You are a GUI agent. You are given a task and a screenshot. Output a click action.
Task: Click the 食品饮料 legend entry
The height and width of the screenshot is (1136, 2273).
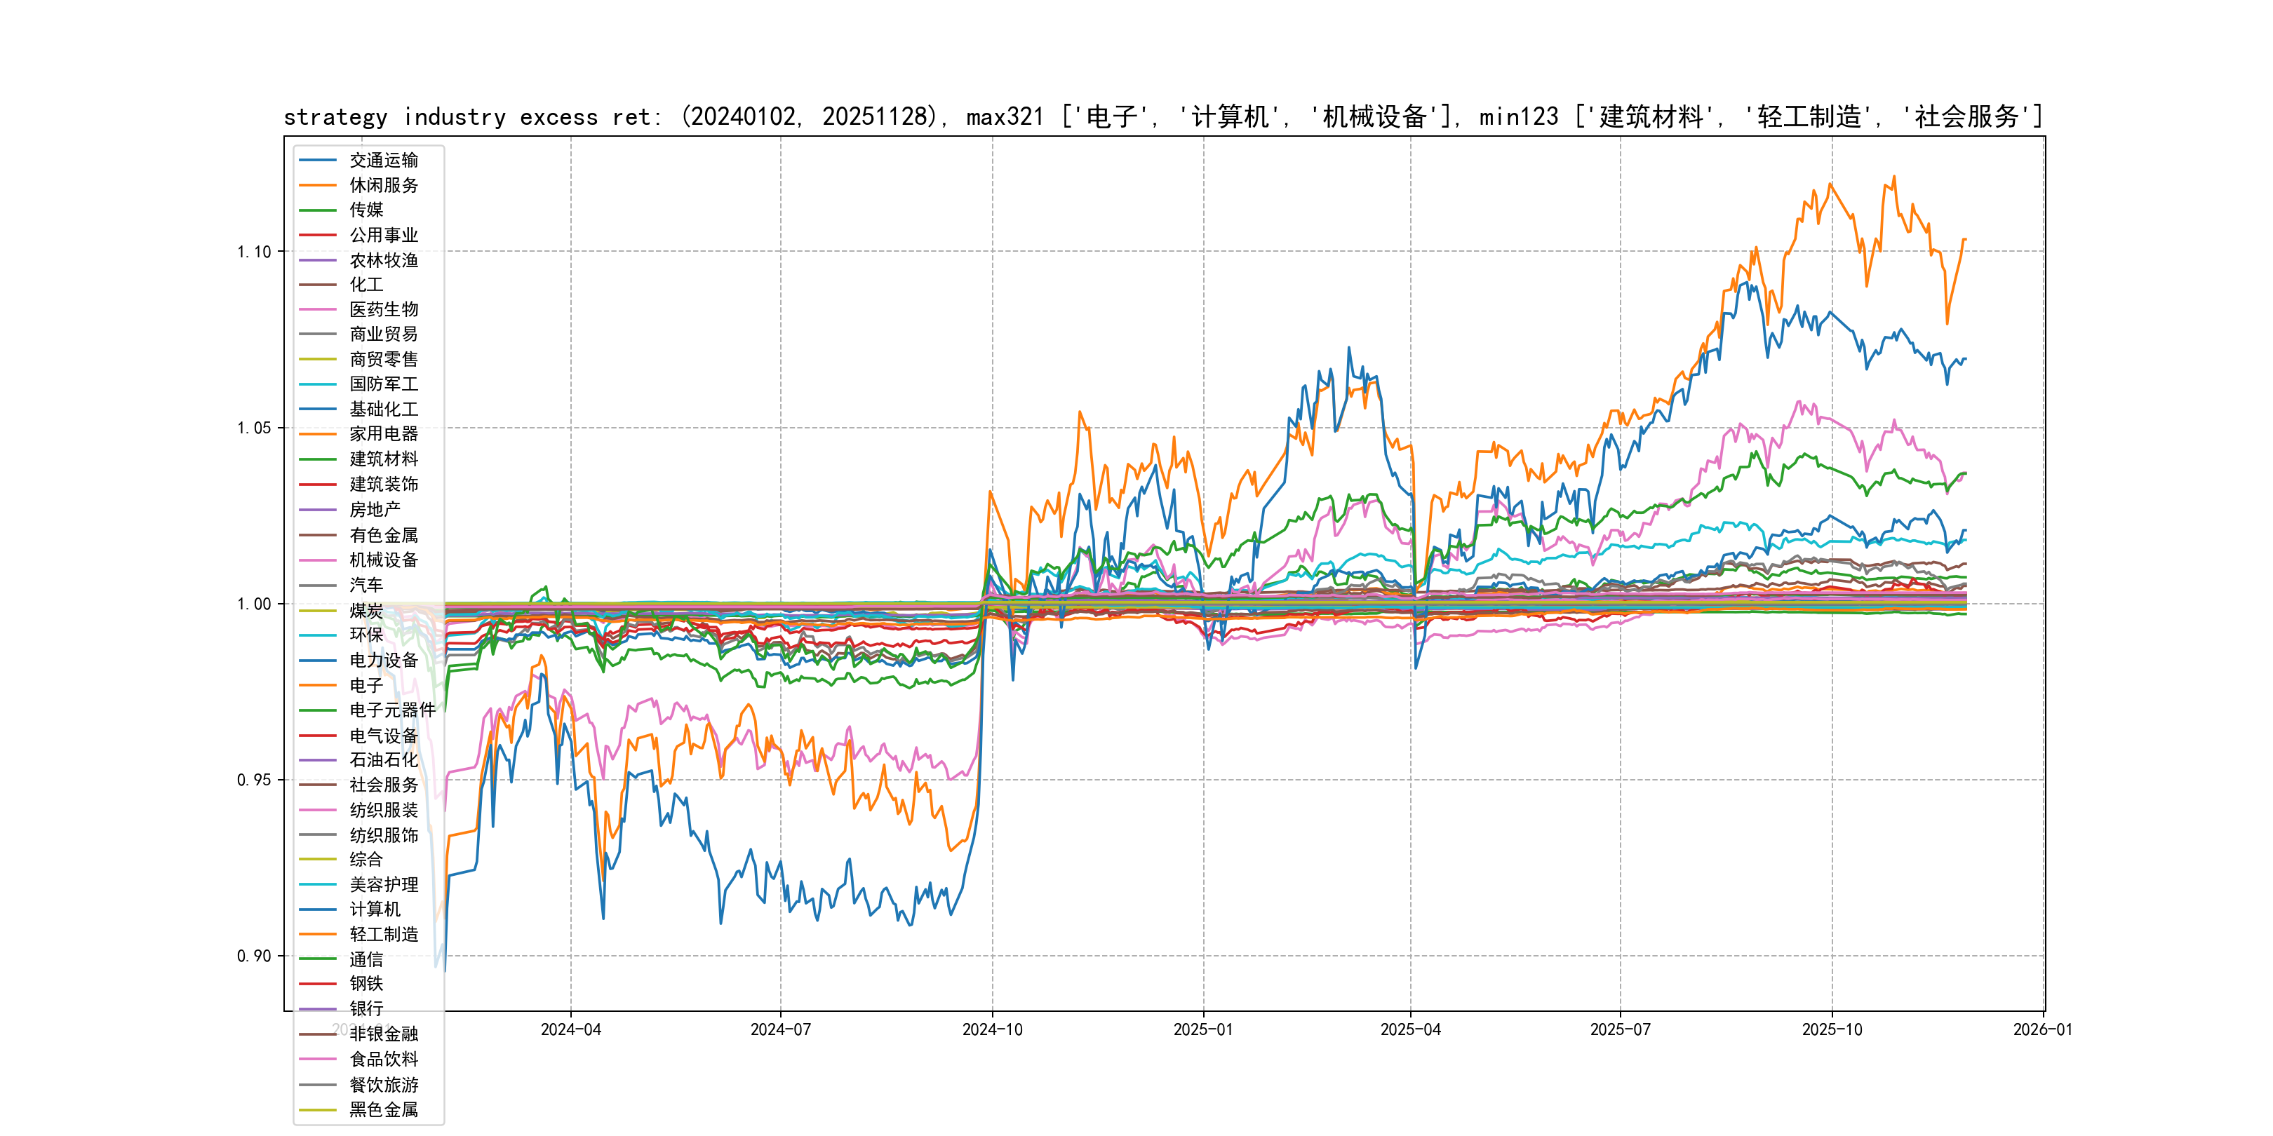point(383,1060)
